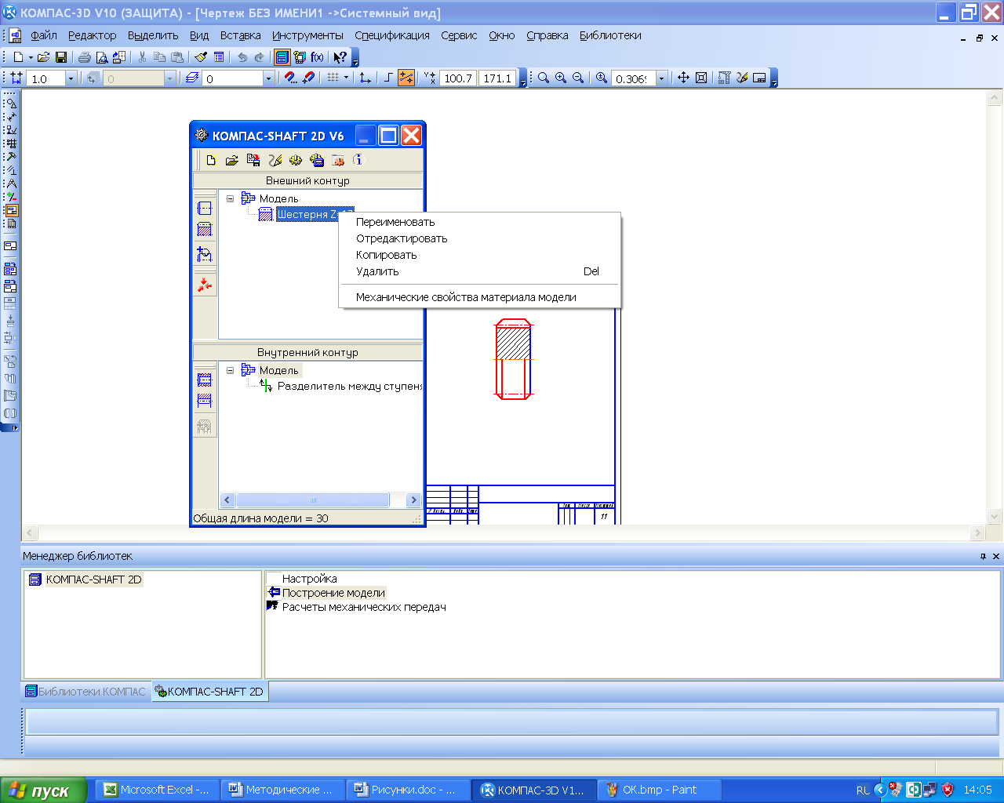The width and height of the screenshot is (1004, 803).
Task: Activate the context help cursor icon
Action: point(340,57)
